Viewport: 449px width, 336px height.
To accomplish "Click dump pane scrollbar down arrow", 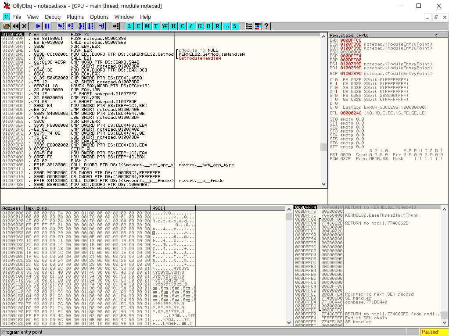I will tap(289, 322).
